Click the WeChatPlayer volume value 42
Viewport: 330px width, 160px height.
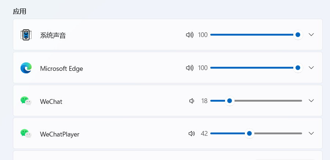coord(204,134)
